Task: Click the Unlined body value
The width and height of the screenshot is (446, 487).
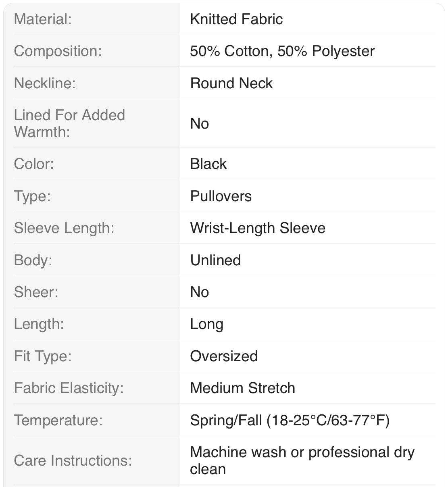Action: [215, 260]
